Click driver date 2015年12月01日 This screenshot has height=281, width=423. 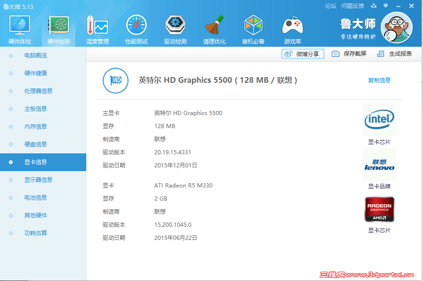(x=175, y=166)
